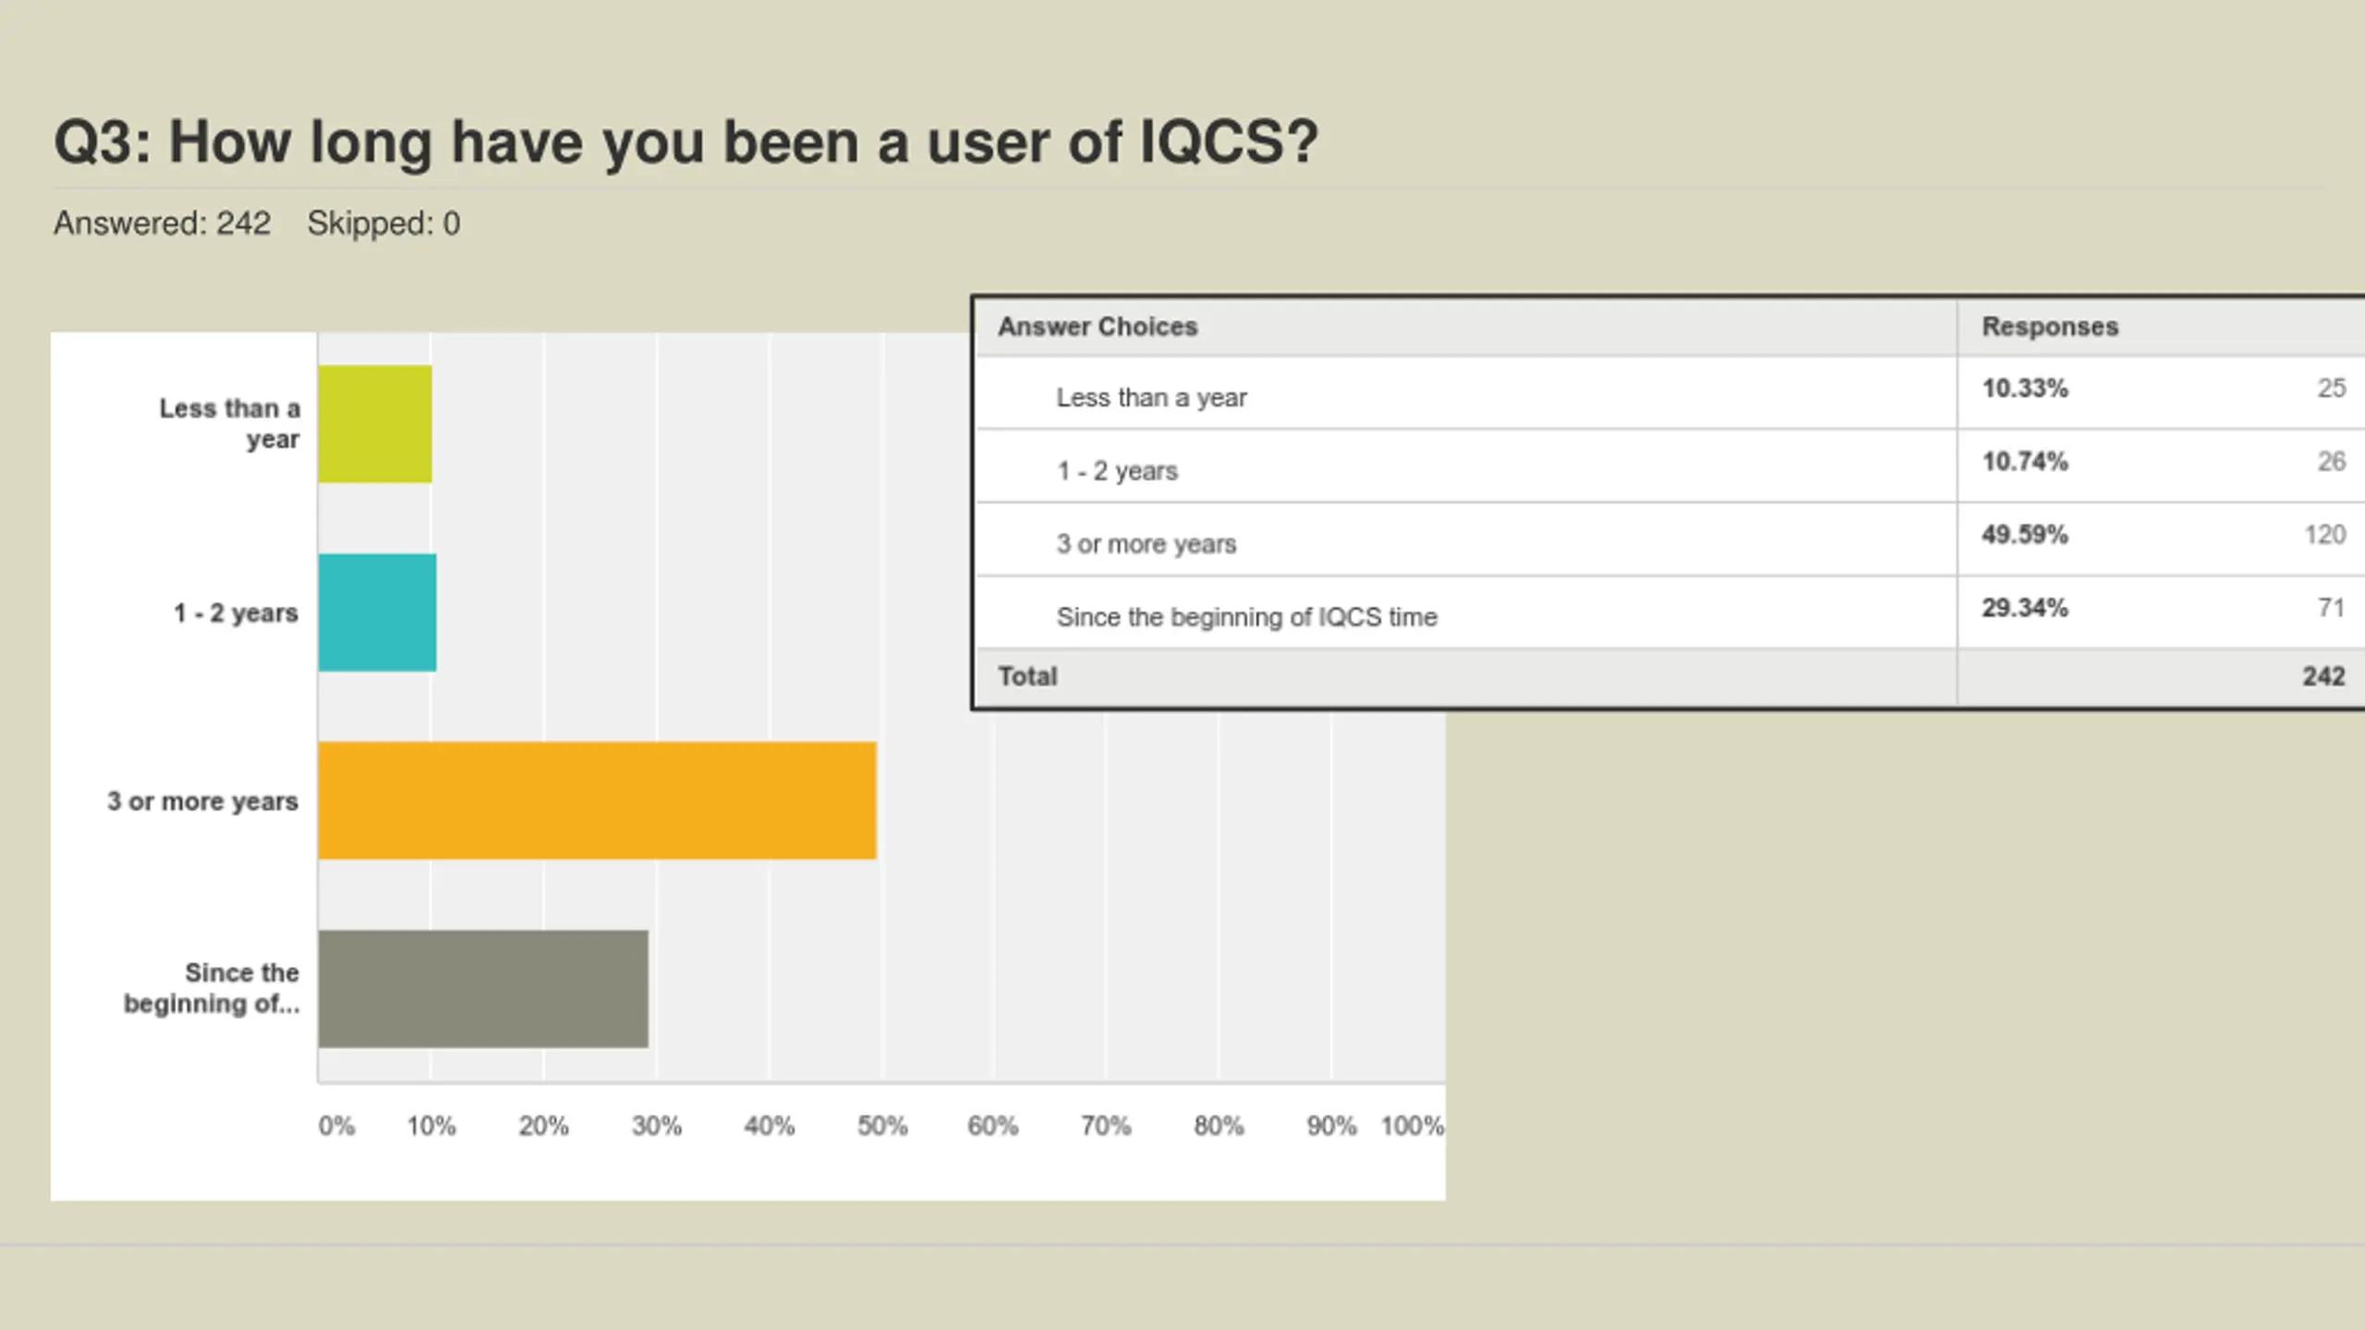
Task: Click the 'Responses' column header
Action: (2050, 327)
